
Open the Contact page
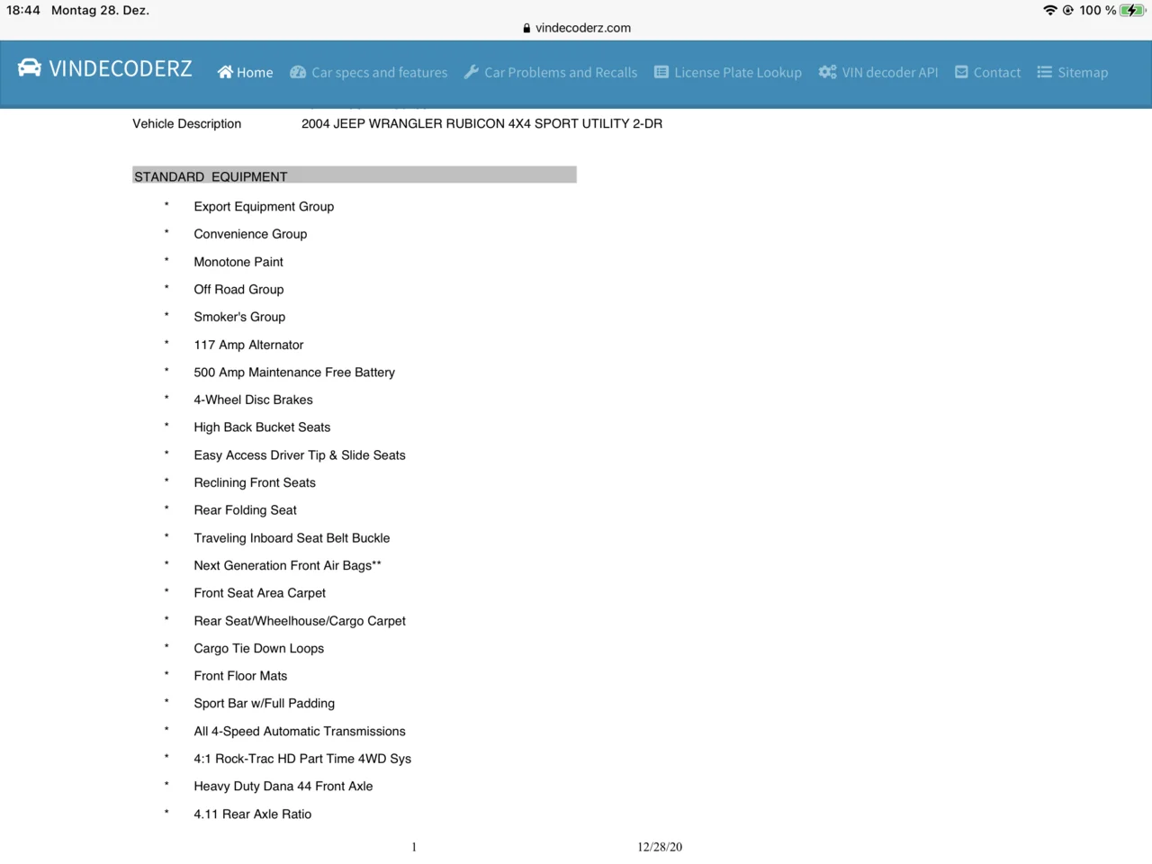tap(988, 72)
